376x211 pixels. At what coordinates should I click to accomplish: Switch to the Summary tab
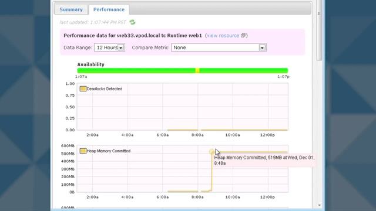71,9
